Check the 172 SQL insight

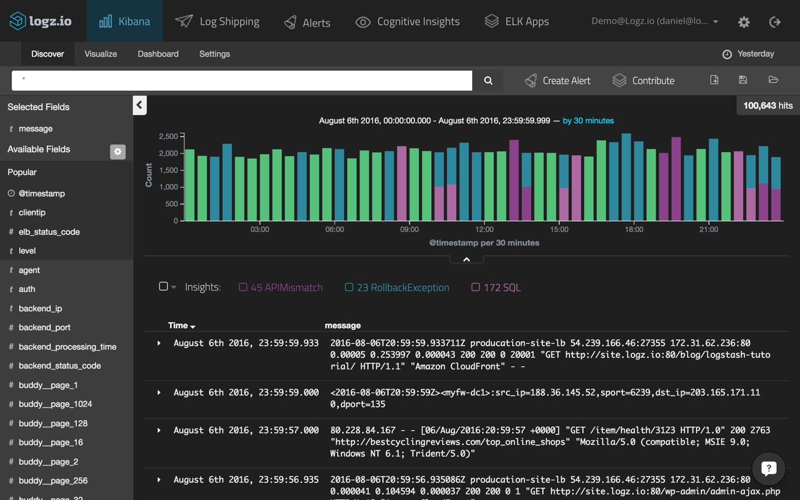[x=476, y=287]
